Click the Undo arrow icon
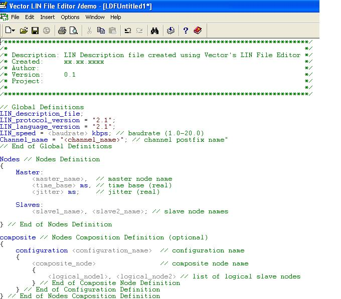The image size is (341, 299). coord(128,31)
